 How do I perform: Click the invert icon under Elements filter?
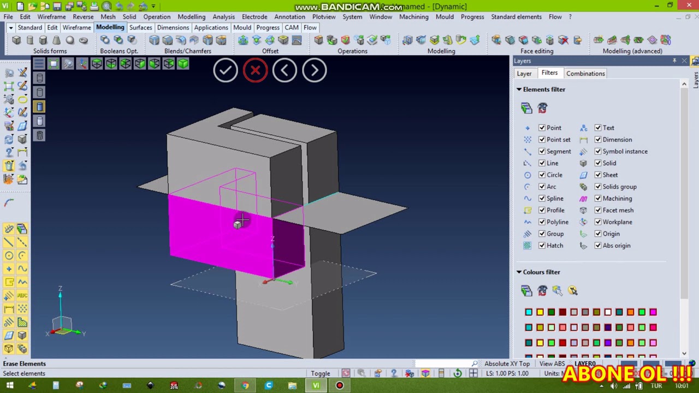pyautogui.click(x=542, y=108)
